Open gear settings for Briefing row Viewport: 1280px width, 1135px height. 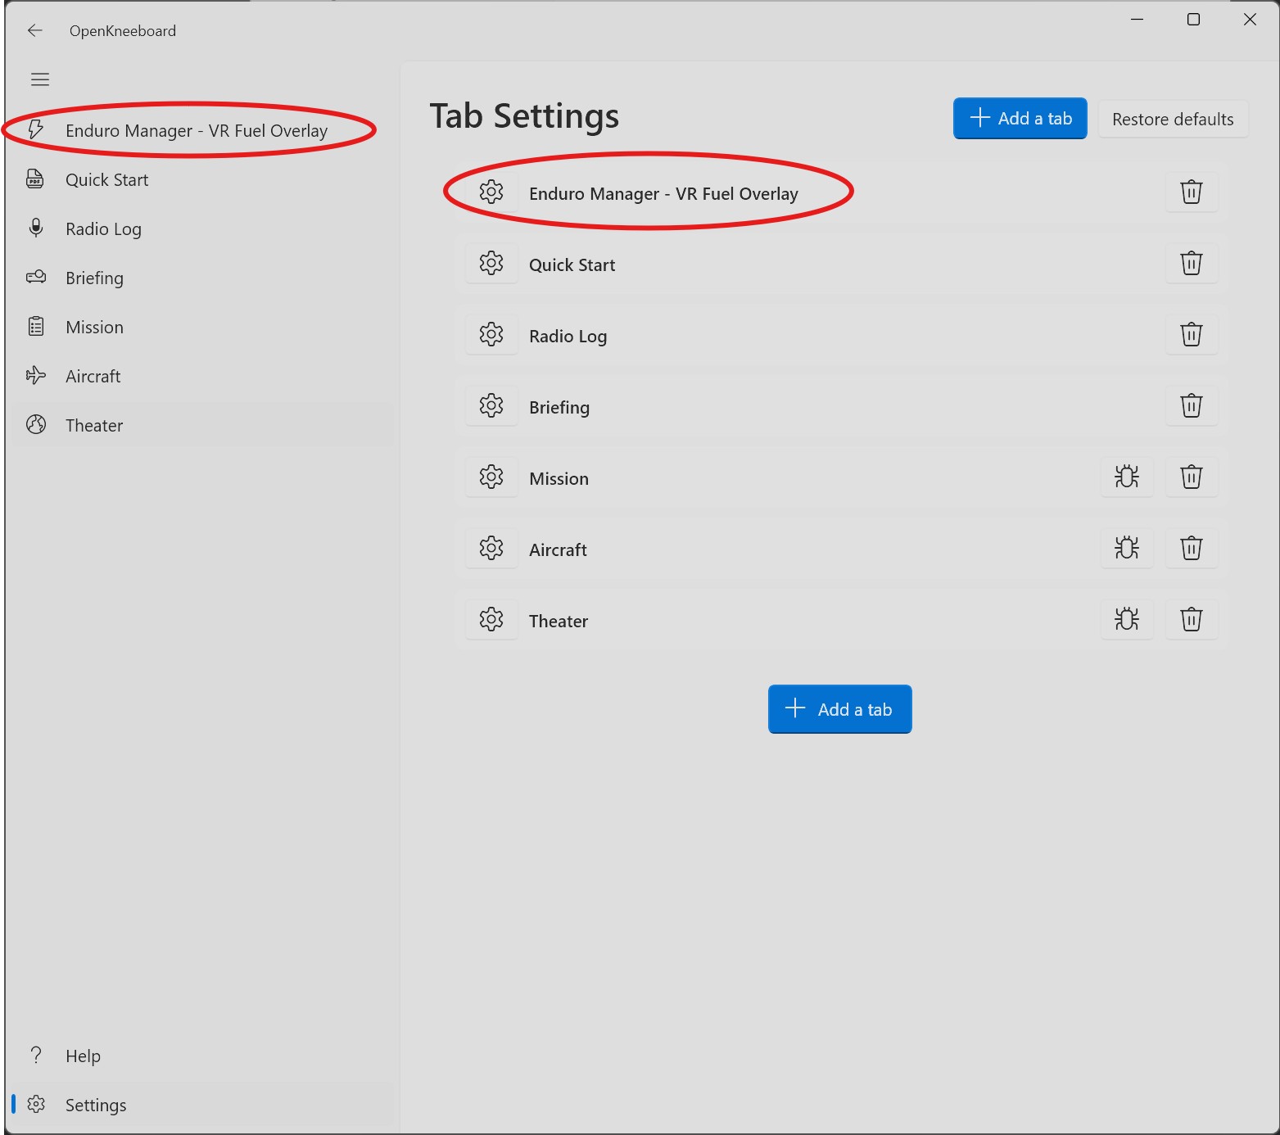pos(491,406)
